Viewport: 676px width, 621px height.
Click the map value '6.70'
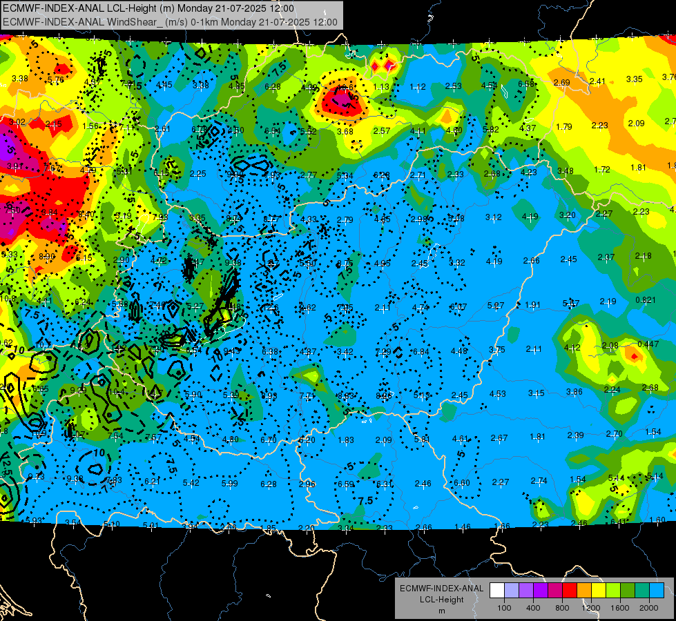268,440
